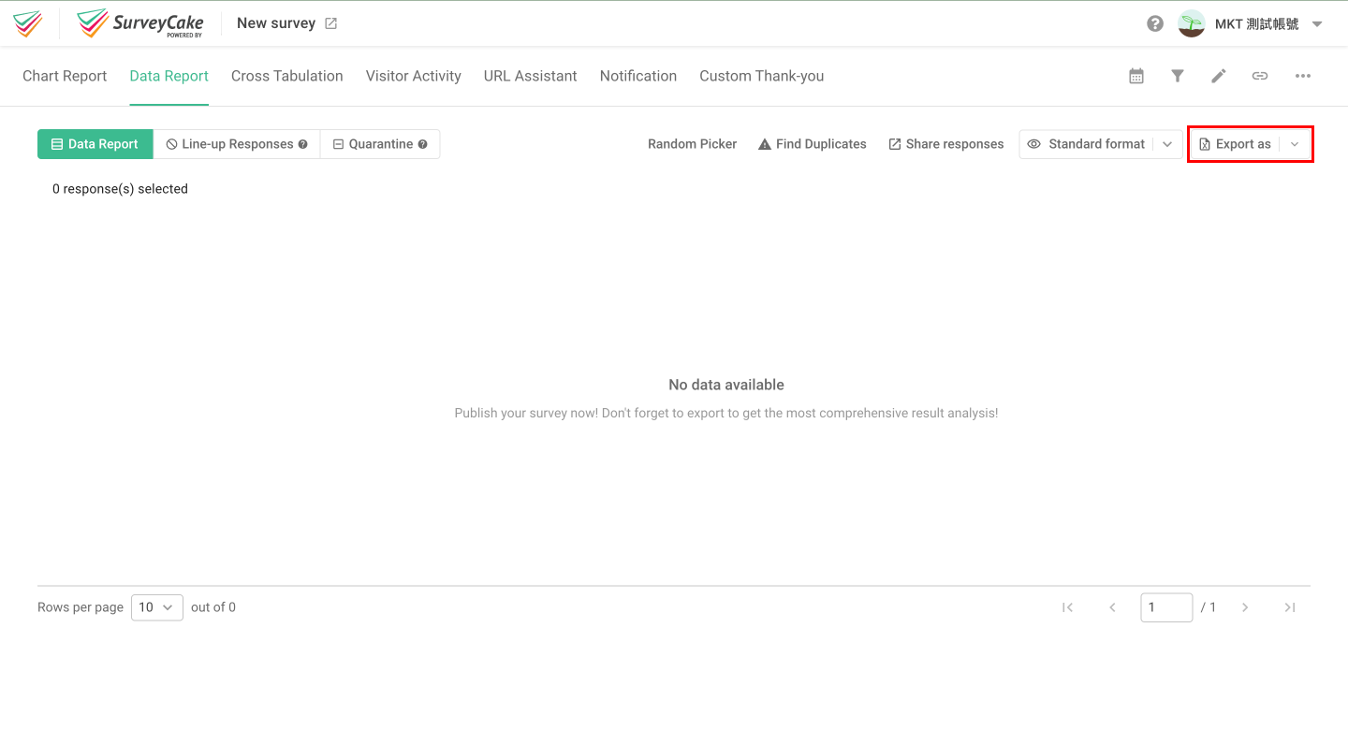Click the Find Duplicates button
This screenshot has height=730, width=1348.
(812, 144)
